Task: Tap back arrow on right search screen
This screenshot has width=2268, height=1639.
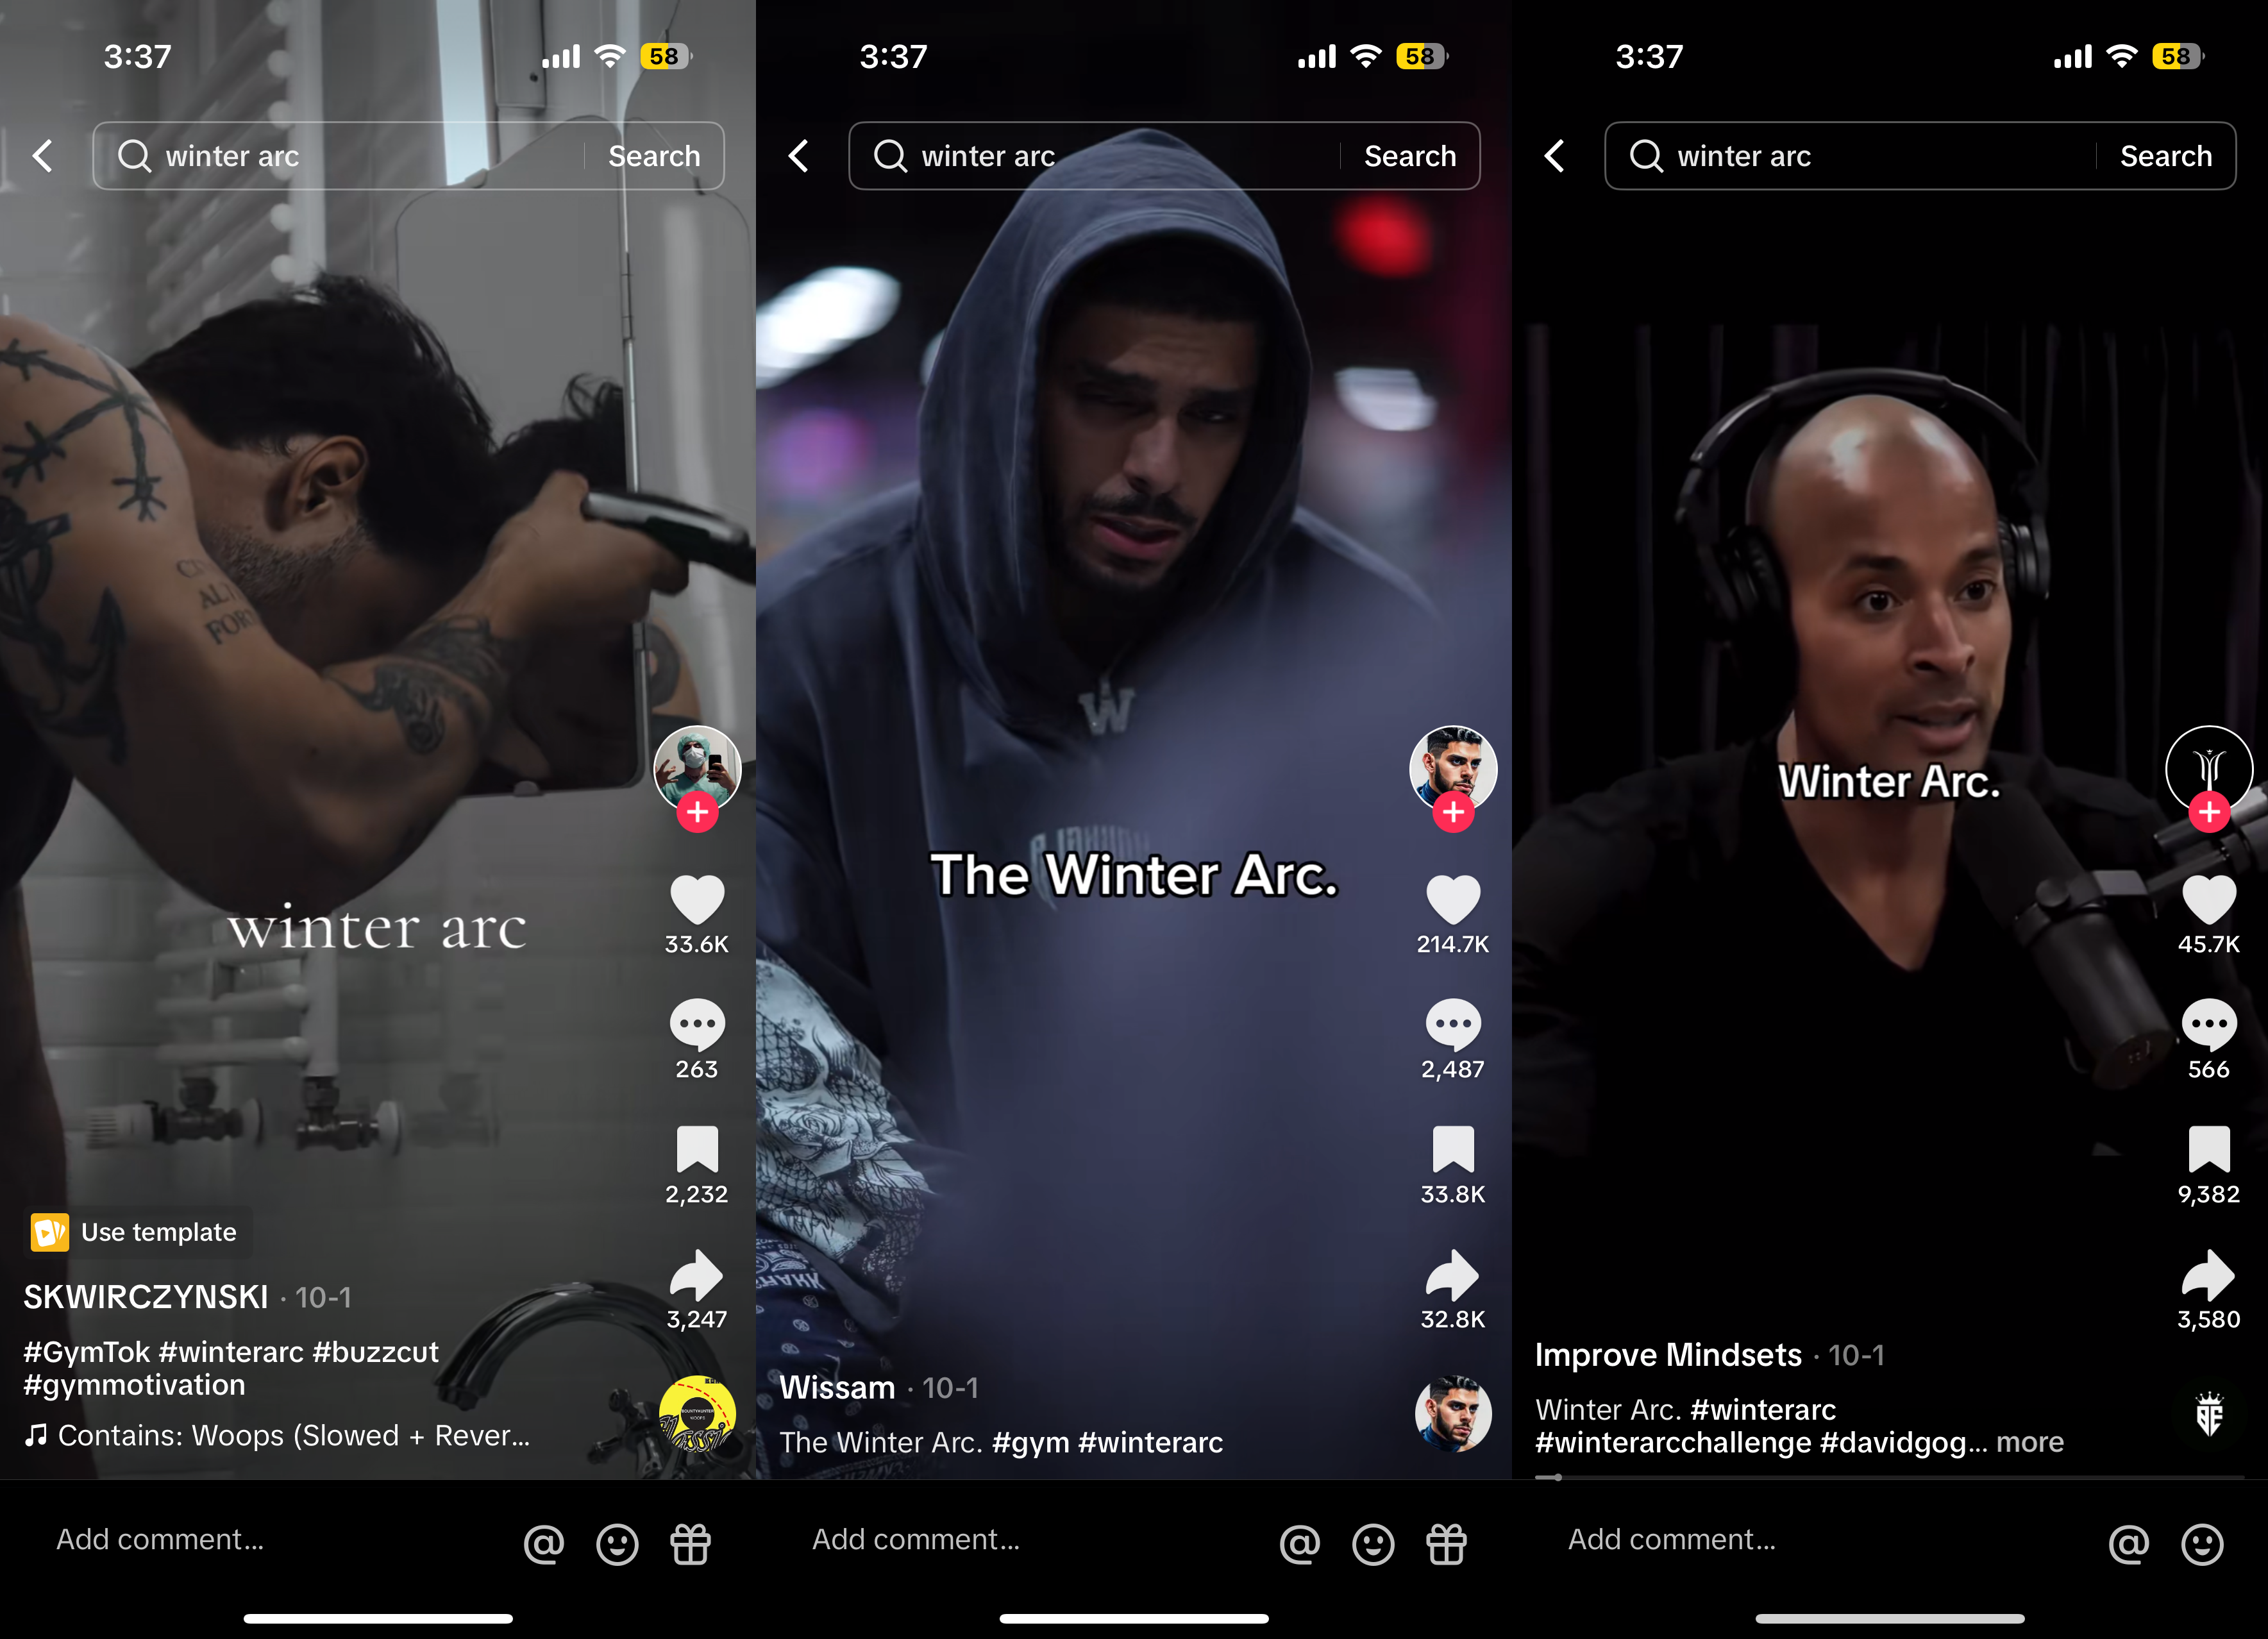Action: pyautogui.click(x=1557, y=155)
